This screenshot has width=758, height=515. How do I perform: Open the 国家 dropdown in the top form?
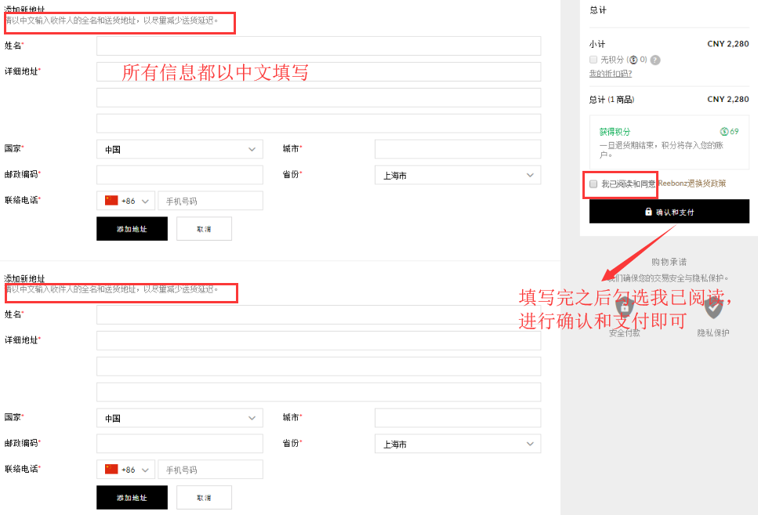(180, 149)
